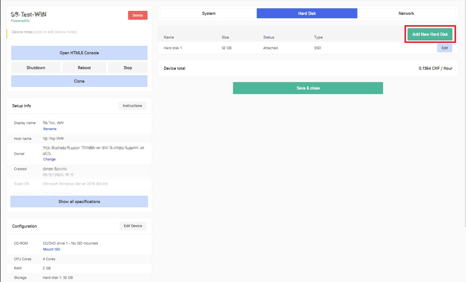Switch to the System tab
This screenshot has height=282, width=466.
coord(209,13)
